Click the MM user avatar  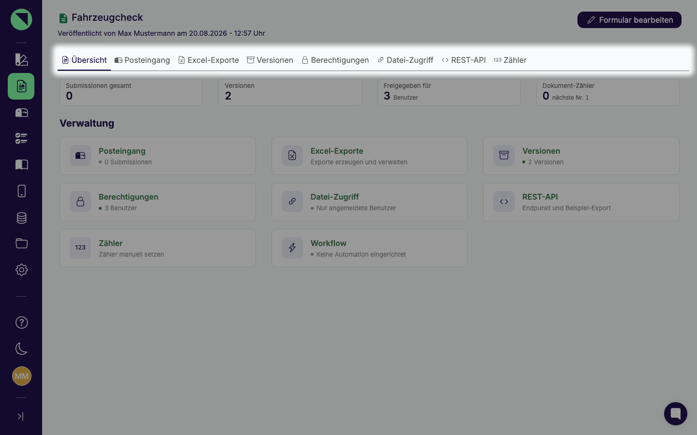coord(21,376)
